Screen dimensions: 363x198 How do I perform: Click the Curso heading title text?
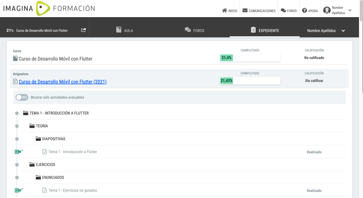point(56,59)
